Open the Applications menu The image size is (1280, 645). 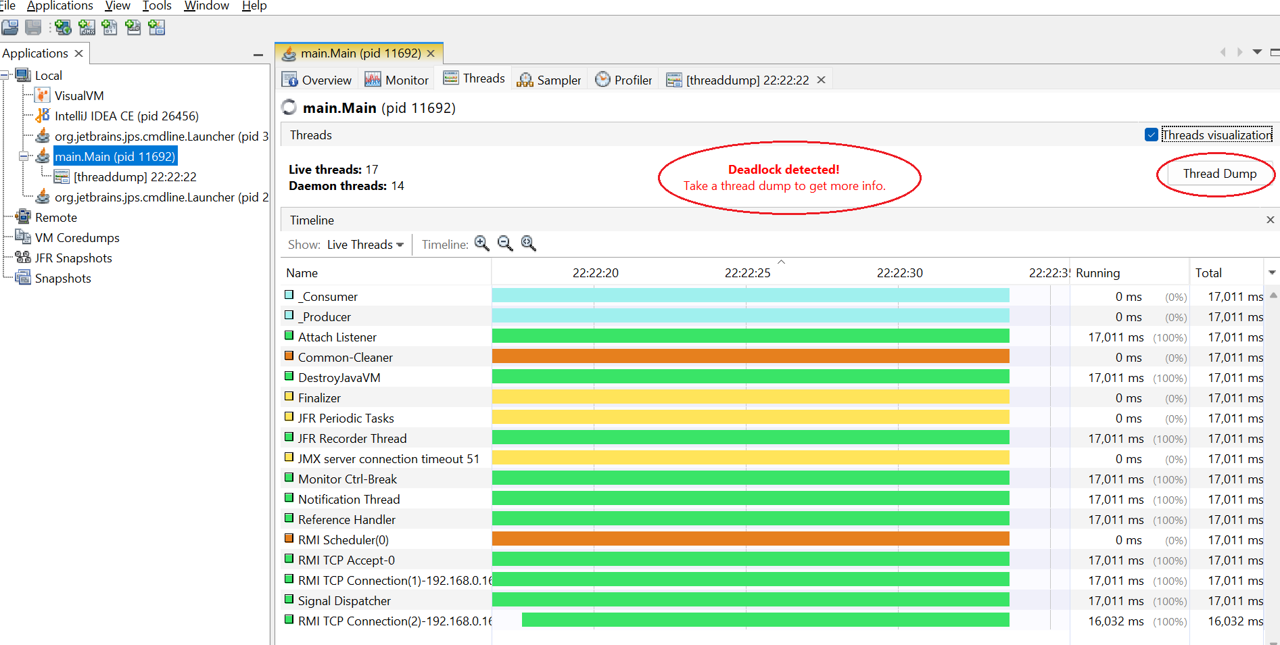[x=60, y=6]
